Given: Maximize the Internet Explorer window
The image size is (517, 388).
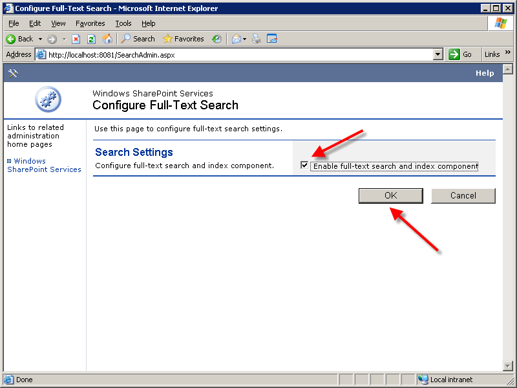Looking at the screenshot, I should [496, 8].
